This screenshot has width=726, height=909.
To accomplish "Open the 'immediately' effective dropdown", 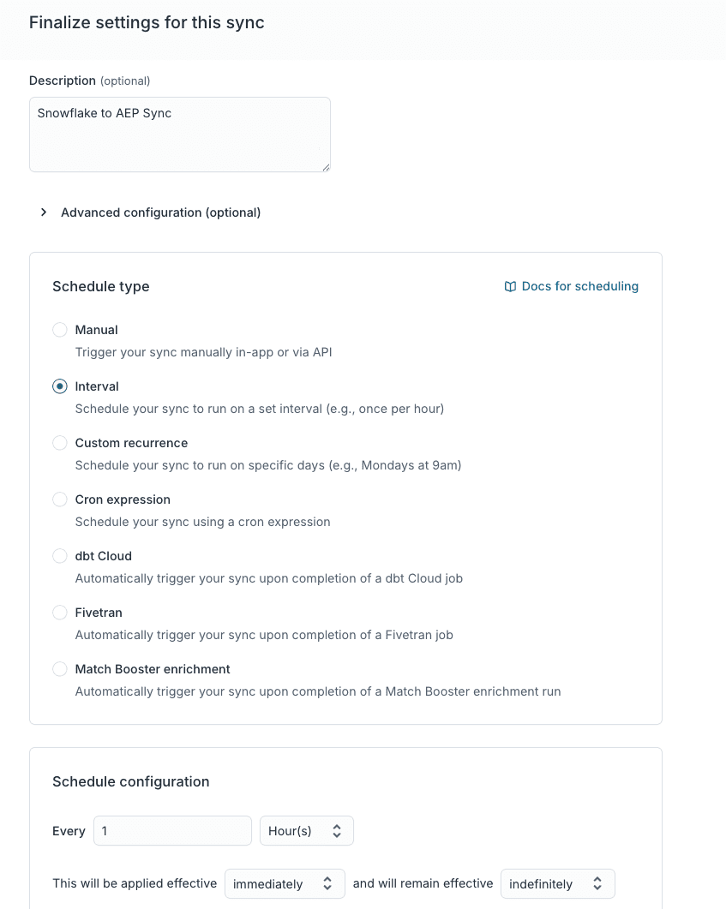I will pos(284,884).
